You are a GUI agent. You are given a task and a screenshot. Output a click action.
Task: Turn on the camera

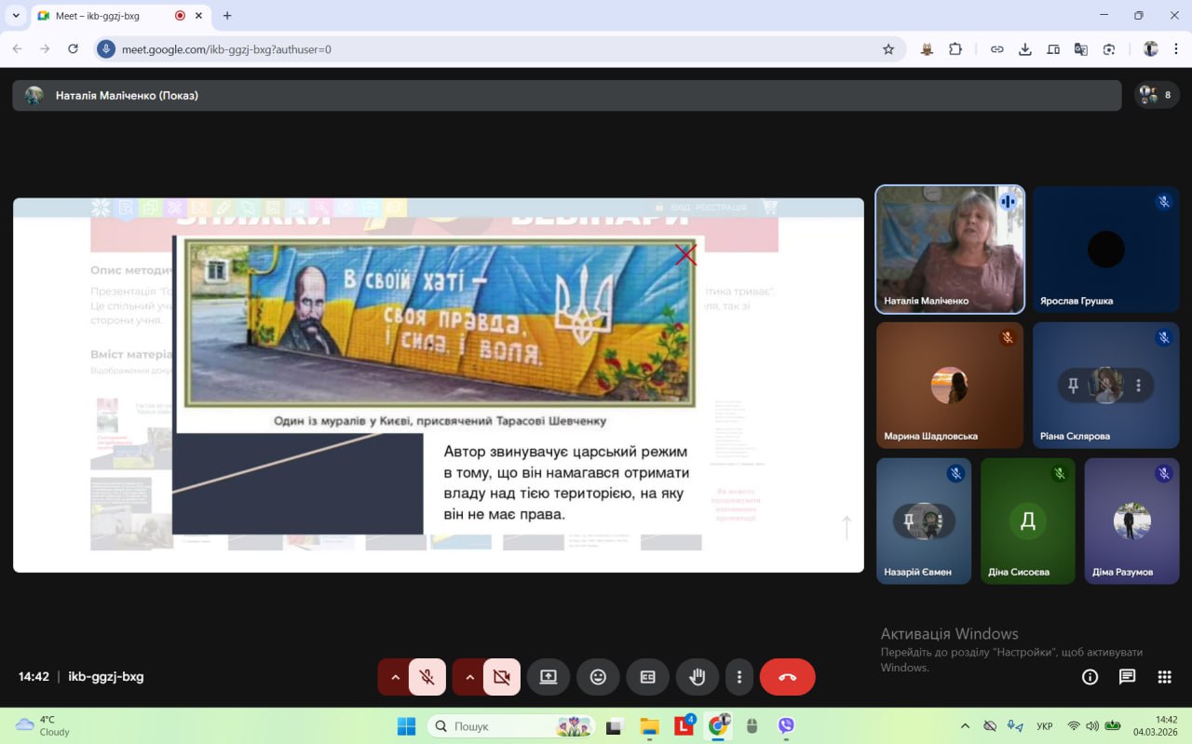coord(502,677)
